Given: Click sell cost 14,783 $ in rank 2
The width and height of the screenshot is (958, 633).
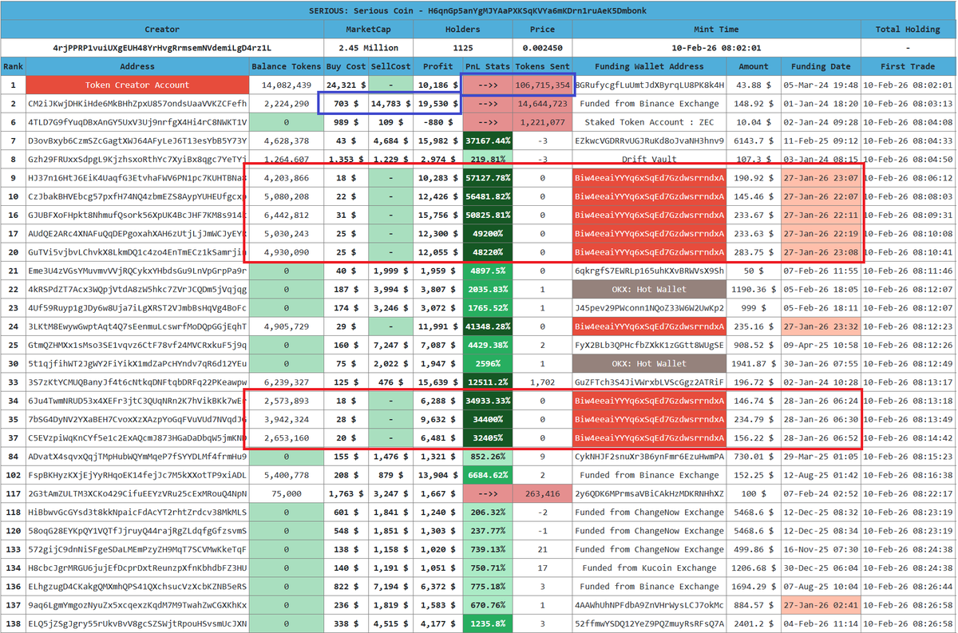Looking at the screenshot, I should tap(390, 104).
